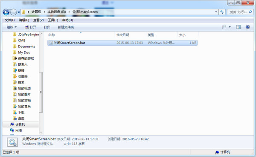Viewport: 256px width, 157px height.
Task: Click the 打开 toolbar button
Action: [x=30, y=27]
